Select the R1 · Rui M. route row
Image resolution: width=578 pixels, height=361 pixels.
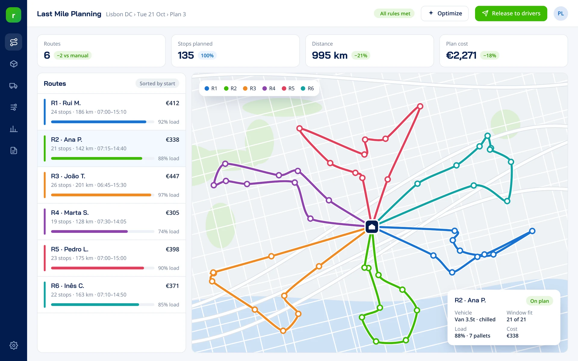(x=111, y=112)
